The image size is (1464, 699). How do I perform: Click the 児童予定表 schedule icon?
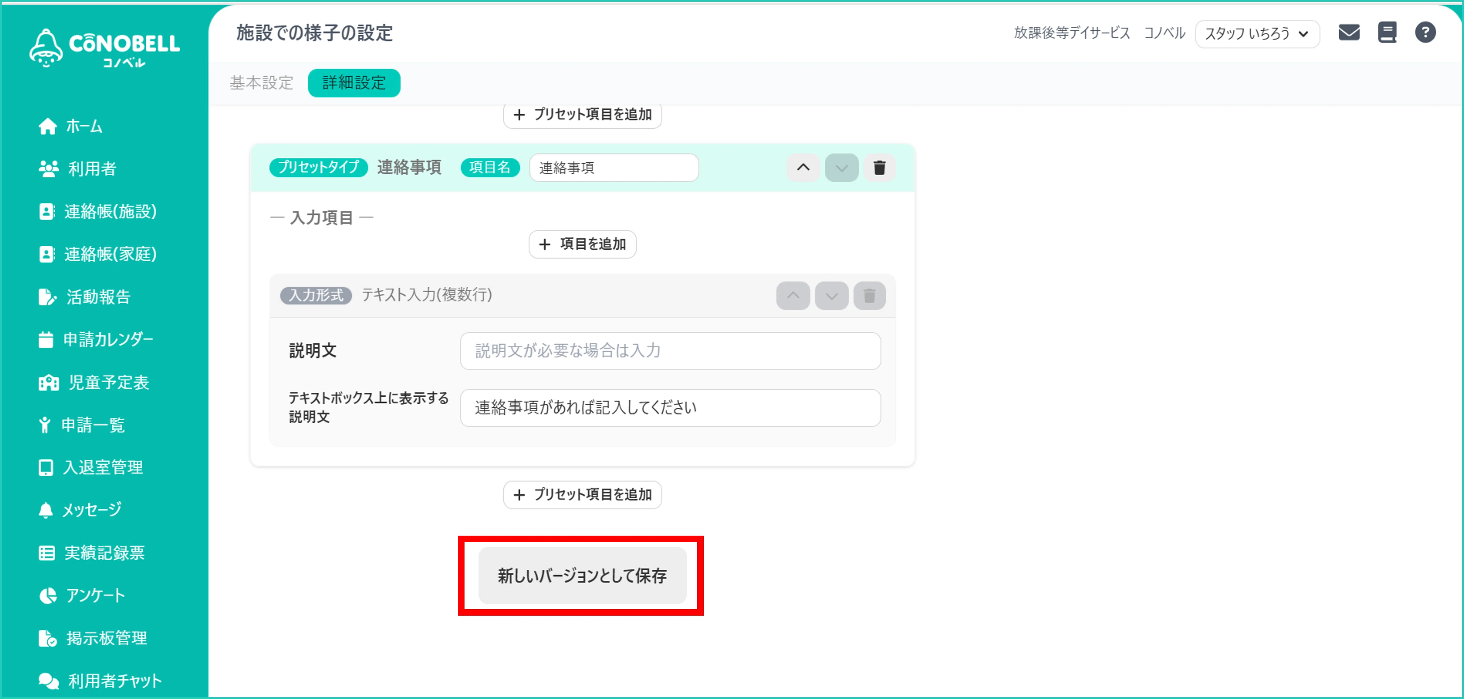pos(48,383)
